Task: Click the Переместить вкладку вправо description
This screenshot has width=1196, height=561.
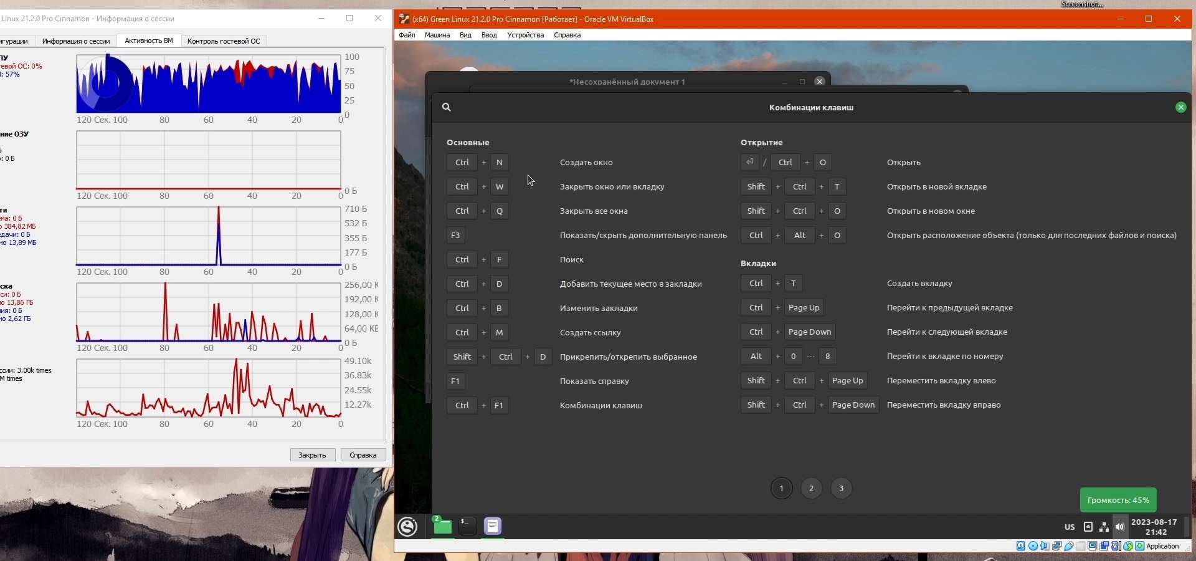Action: coord(944,405)
